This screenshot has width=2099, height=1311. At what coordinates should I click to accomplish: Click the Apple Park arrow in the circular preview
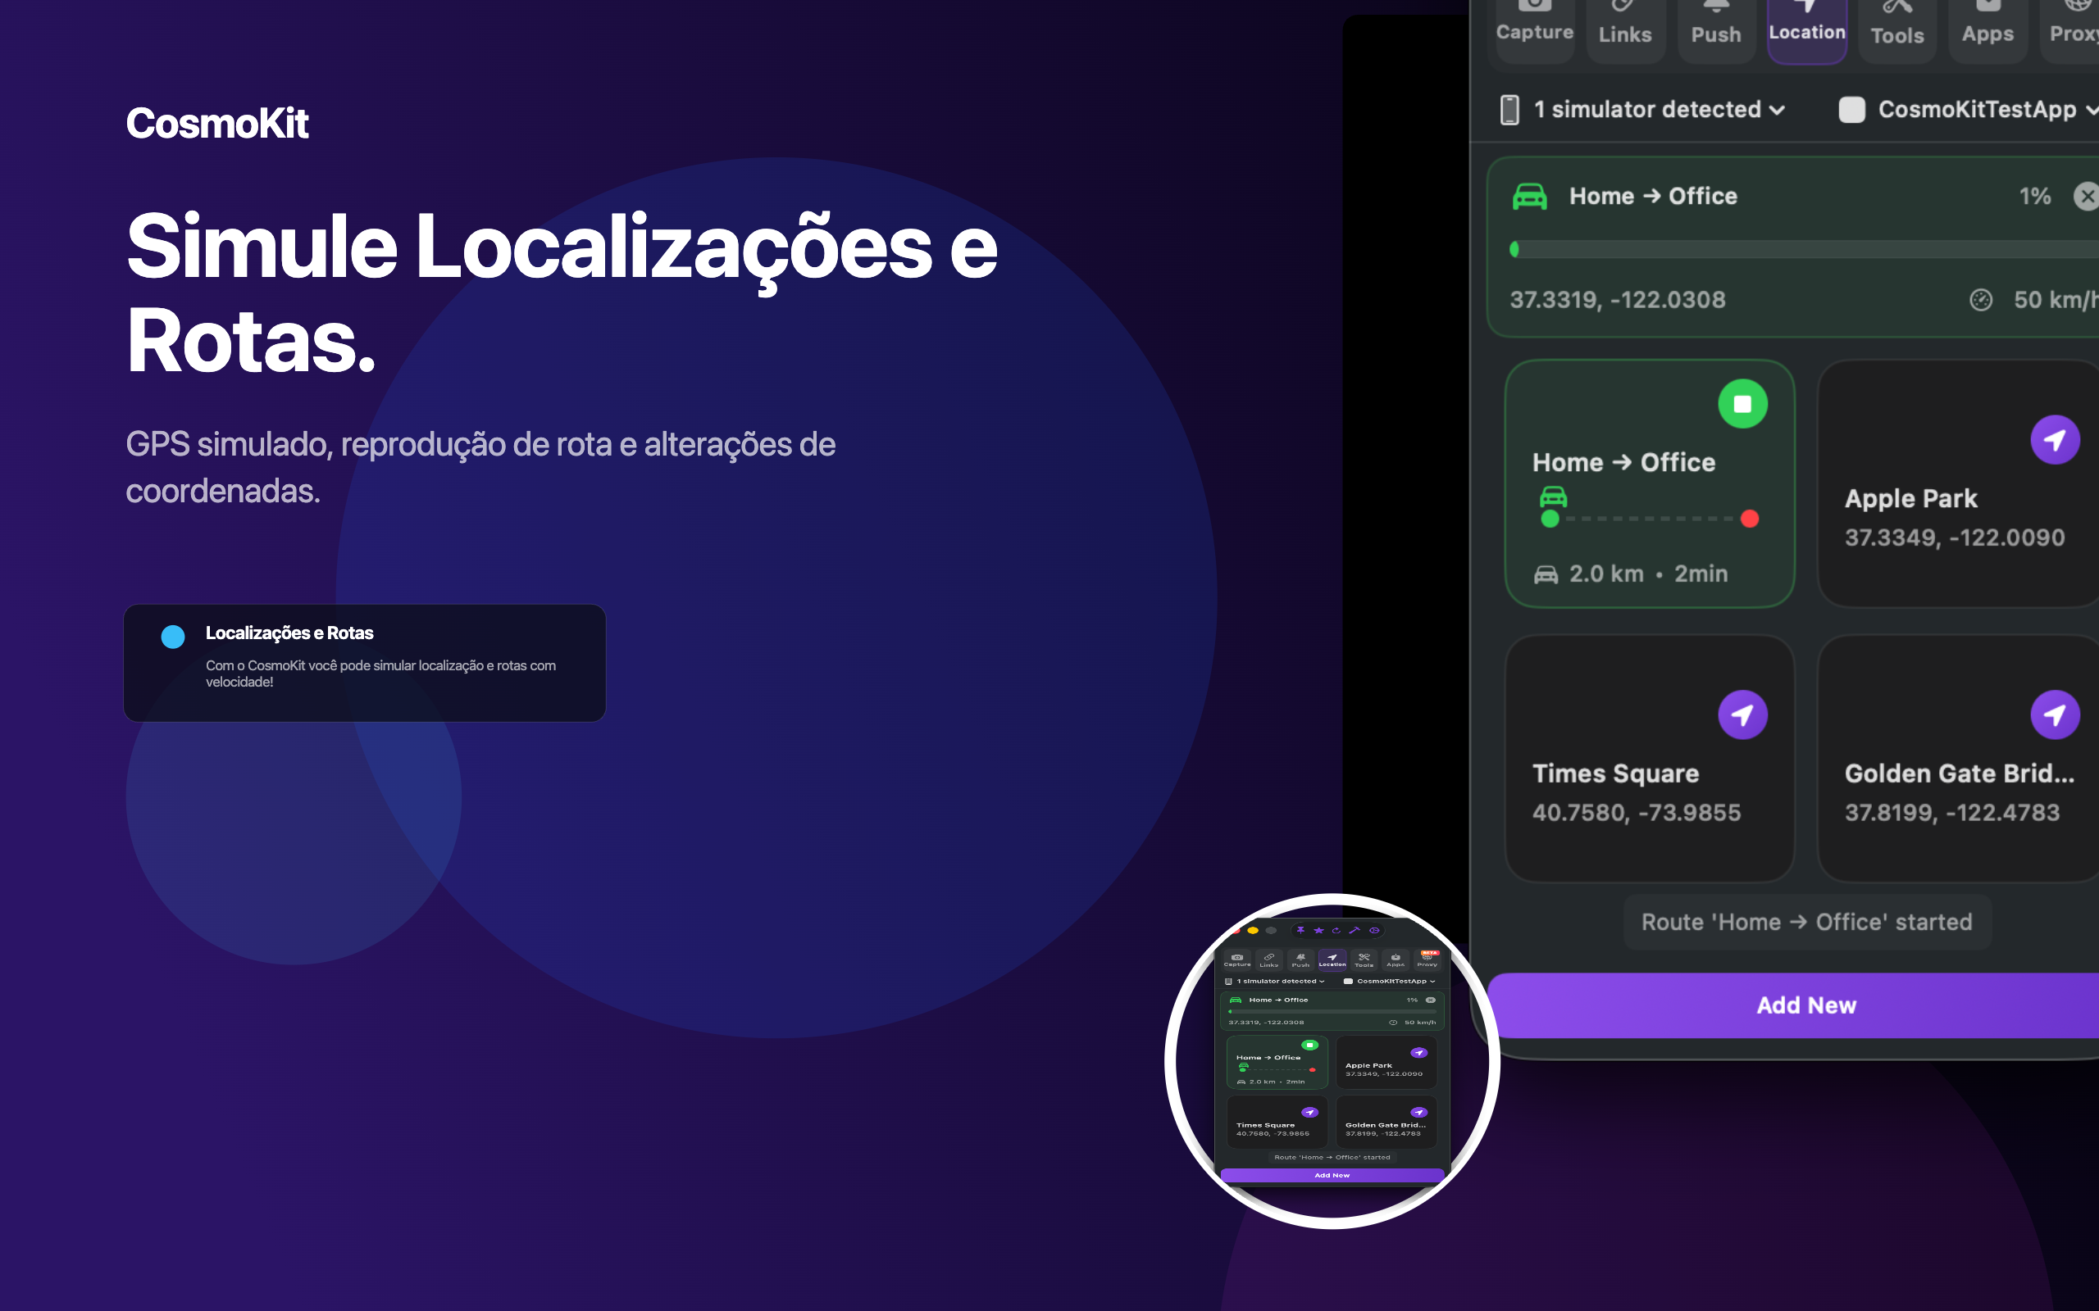[1419, 1053]
